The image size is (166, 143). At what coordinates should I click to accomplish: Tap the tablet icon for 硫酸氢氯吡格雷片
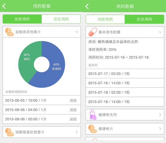(9, 132)
